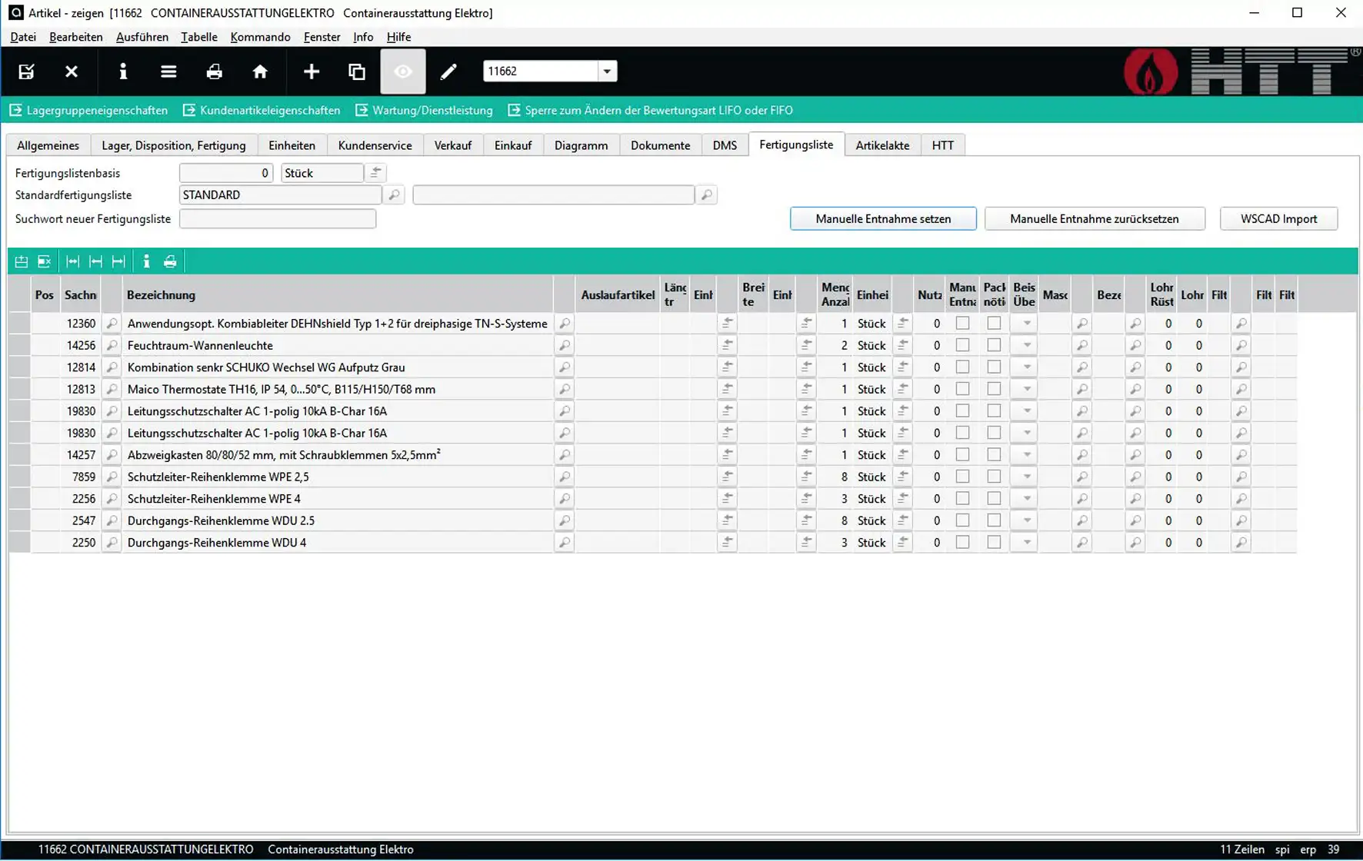Open Beistellung dropdown in row 12814

[1026, 367]
